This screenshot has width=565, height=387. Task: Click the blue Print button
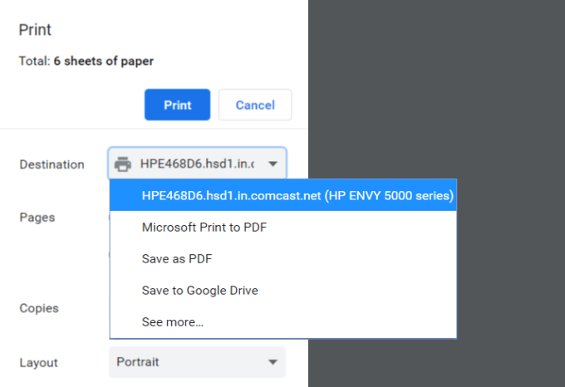pos(177,105)
